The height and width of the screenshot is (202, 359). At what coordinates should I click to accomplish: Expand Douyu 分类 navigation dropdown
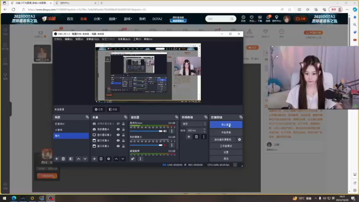[x=97, y=19]
